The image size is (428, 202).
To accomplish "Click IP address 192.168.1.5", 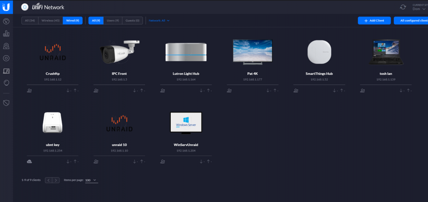I will [119, 80].
